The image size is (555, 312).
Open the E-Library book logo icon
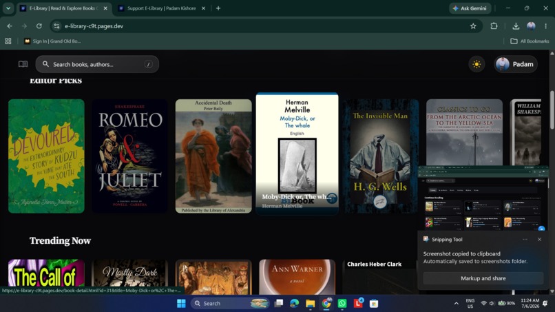pos(23,64)
